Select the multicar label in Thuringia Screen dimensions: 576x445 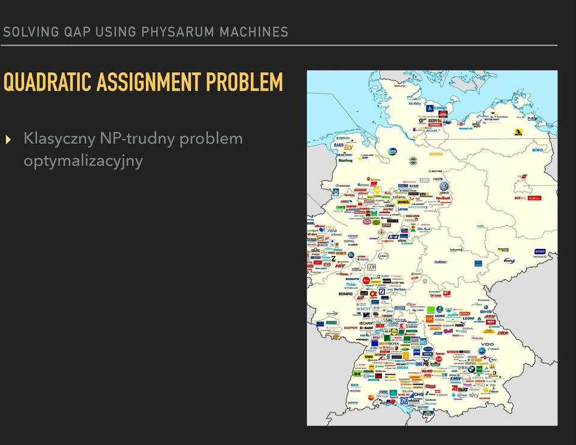[x=440, y=262]
